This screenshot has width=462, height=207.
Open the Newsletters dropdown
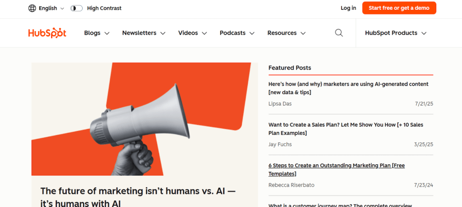click(x=143, y=33)
